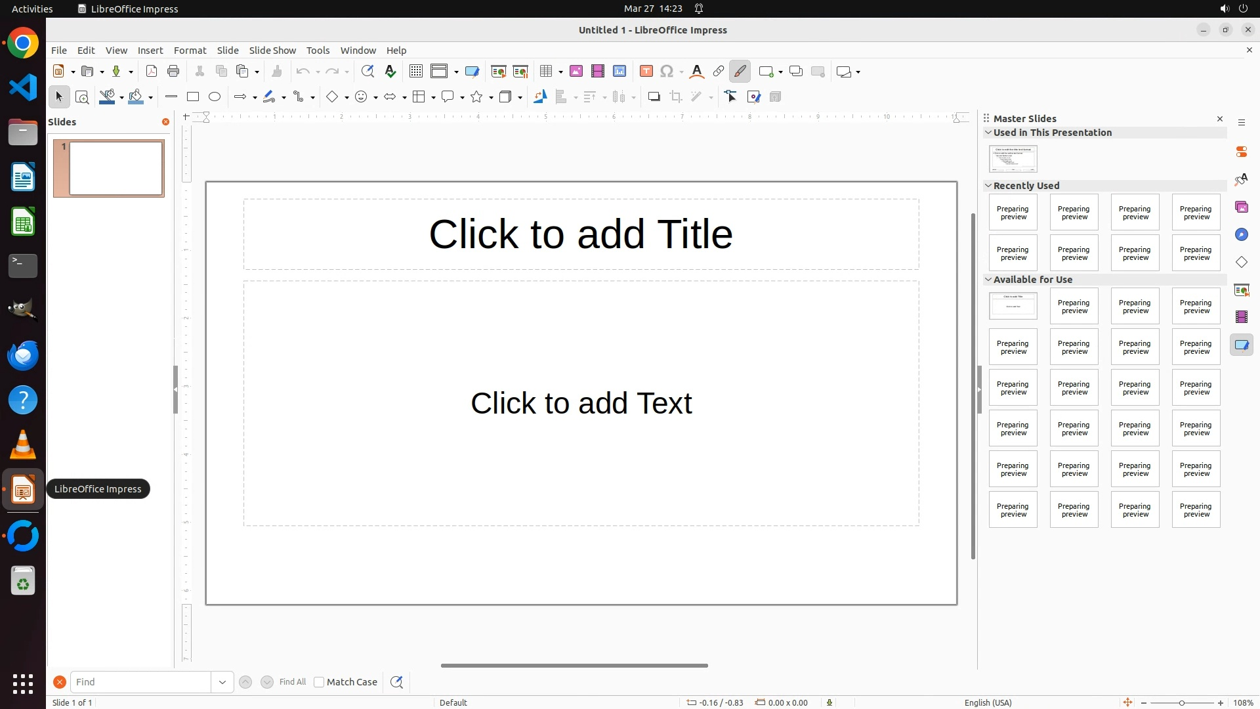Toggle the Display Grid icon
This screenshot has height=709, width=1260.
pos(415,72)
